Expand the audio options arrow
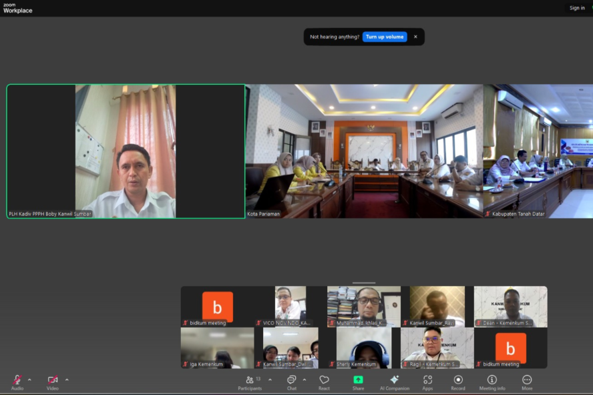Image resolution: width=593 pixels, height=395 pixels. tap(29, 380)
